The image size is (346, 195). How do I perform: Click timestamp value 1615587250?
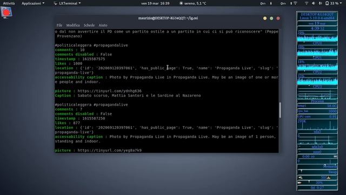pos(94,118)
